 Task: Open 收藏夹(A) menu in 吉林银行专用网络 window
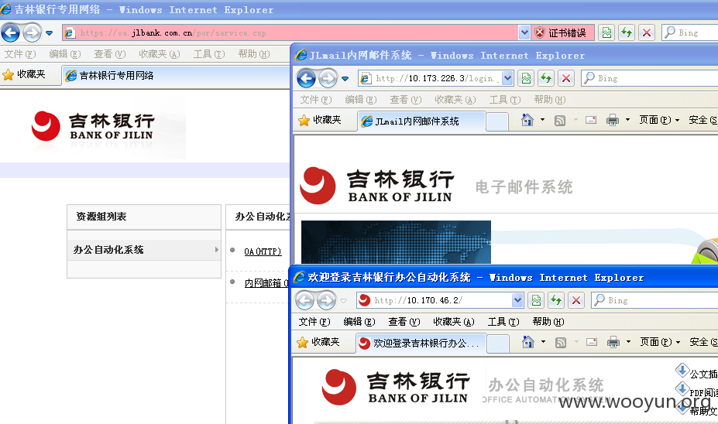point(160,54)
